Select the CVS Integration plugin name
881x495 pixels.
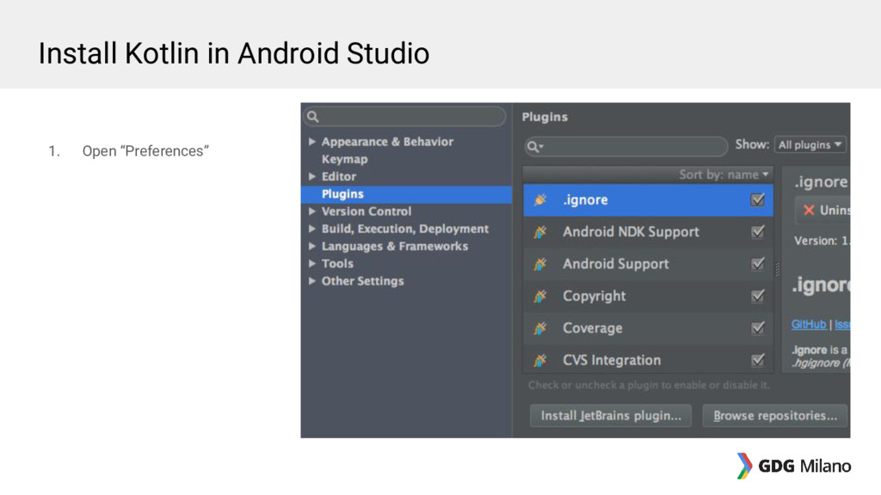[612, 360]
